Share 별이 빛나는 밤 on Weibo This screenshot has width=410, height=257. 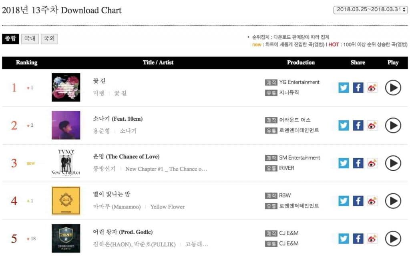pyautogui.click(x=372, y=201)
